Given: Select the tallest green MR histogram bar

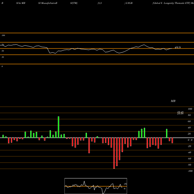Looking at the screenshot, I should (x=59, y=127).
